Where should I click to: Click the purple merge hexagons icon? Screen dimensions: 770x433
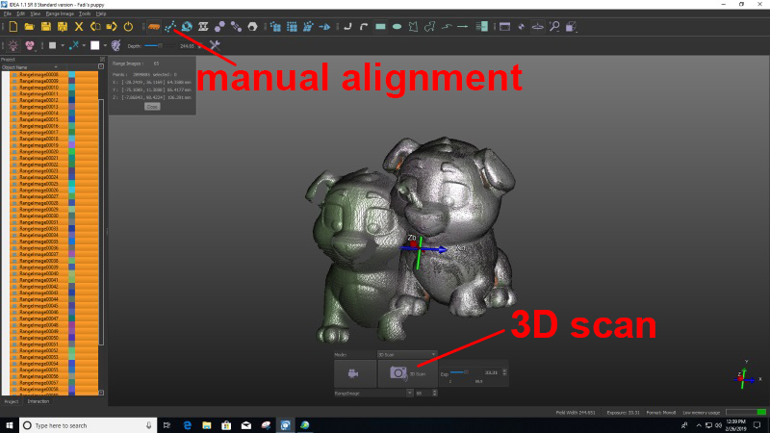click(219, 27)
